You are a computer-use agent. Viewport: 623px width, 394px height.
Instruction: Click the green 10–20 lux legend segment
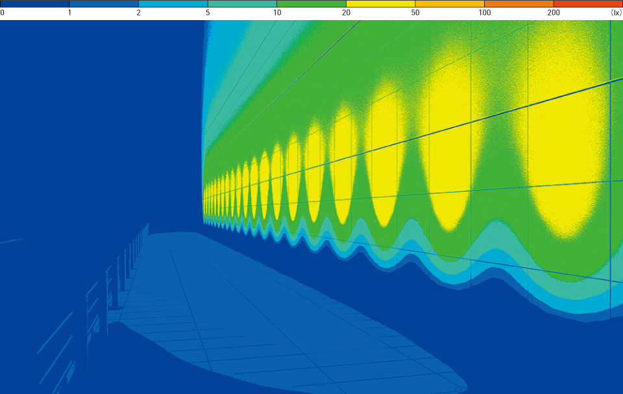click(311, 4)
